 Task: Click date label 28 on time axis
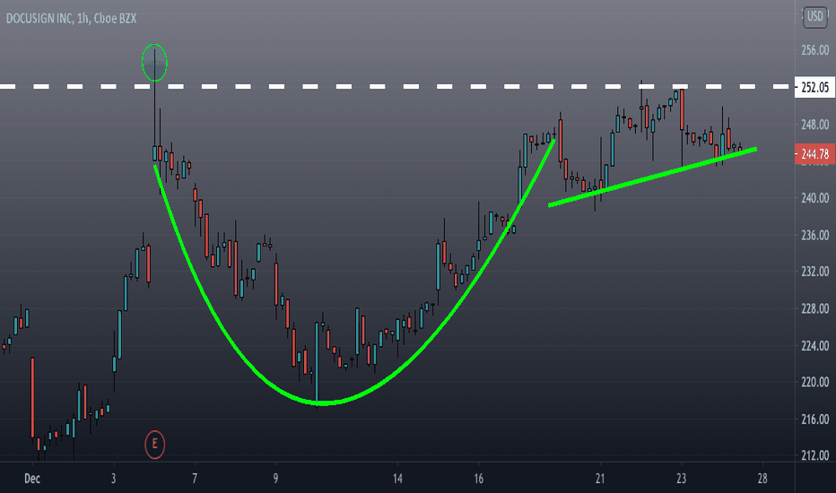tap(762, 479)
